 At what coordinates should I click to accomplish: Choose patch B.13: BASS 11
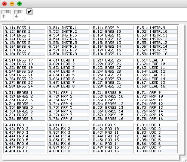pos(113,35)
